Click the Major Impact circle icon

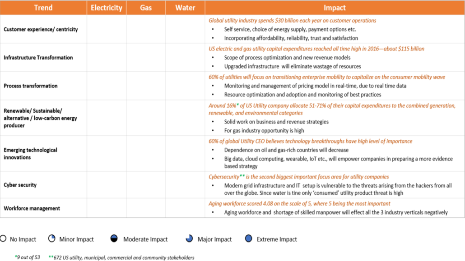click(x=189, y=239)
